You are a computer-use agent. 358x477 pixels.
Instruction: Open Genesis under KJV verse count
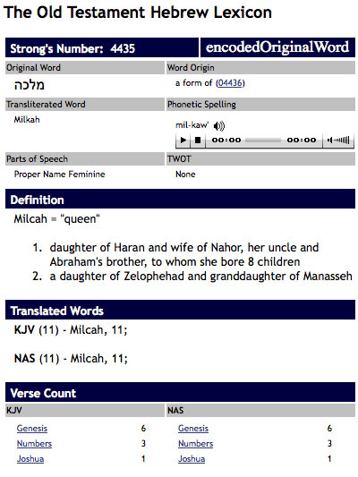(x=32, y=429)
